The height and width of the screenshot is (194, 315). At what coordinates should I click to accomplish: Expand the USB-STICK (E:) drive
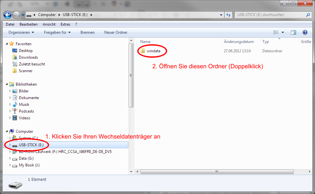(x=10, y=145)
